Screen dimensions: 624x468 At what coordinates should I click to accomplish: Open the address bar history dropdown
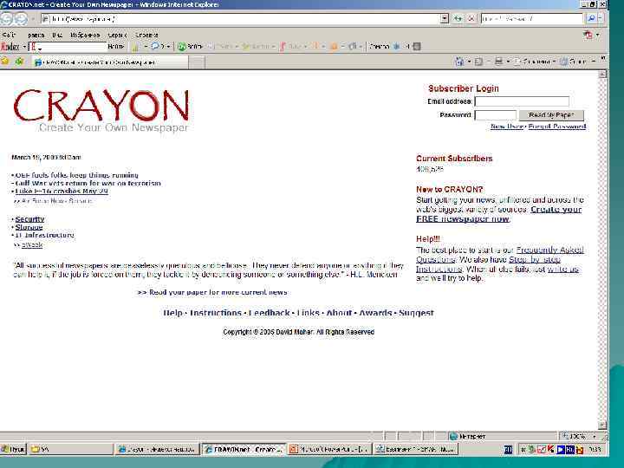pyautogui.click(x=445, y=18)
